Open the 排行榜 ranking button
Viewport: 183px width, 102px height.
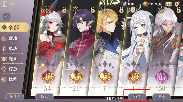(15, 97)
